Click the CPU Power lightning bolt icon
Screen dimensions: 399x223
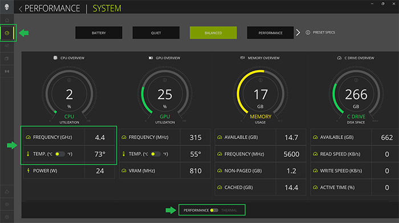(x=28, y=171)
